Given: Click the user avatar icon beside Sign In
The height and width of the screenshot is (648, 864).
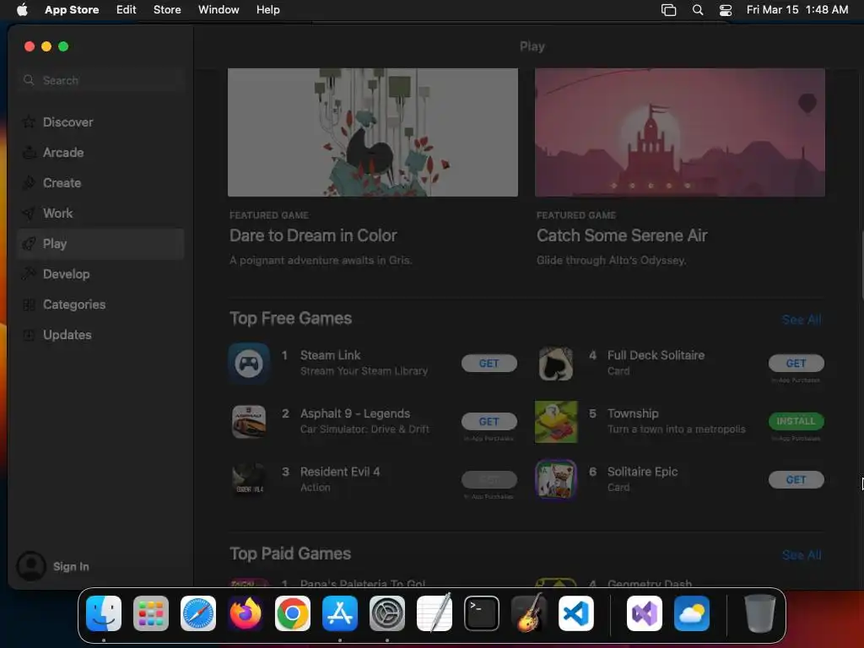Looking at the screenshot, I should click(31, 566).
